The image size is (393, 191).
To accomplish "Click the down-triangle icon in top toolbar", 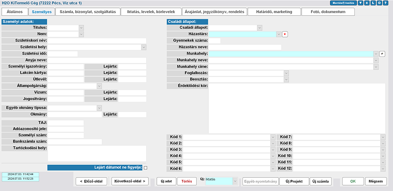I will tap(361, 3).
